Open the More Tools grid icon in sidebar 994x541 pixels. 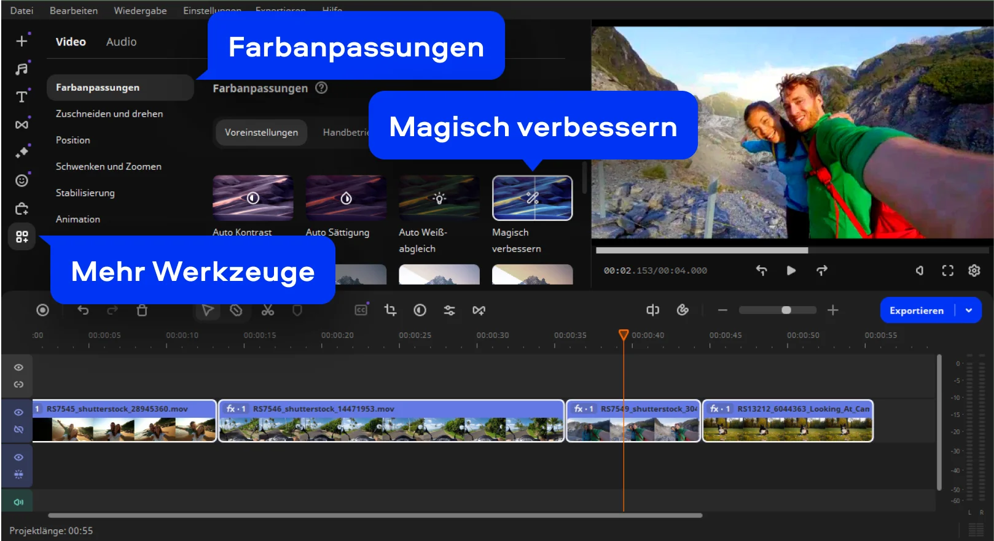22,237
